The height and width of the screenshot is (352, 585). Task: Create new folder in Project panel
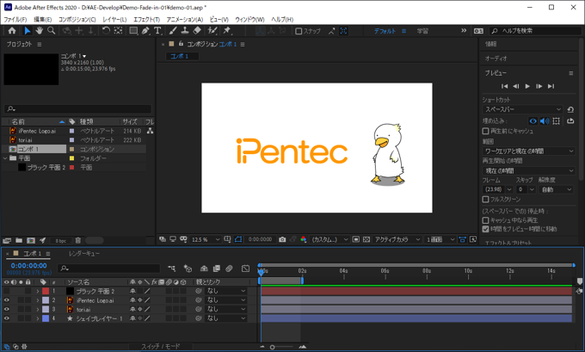point(19,241)
